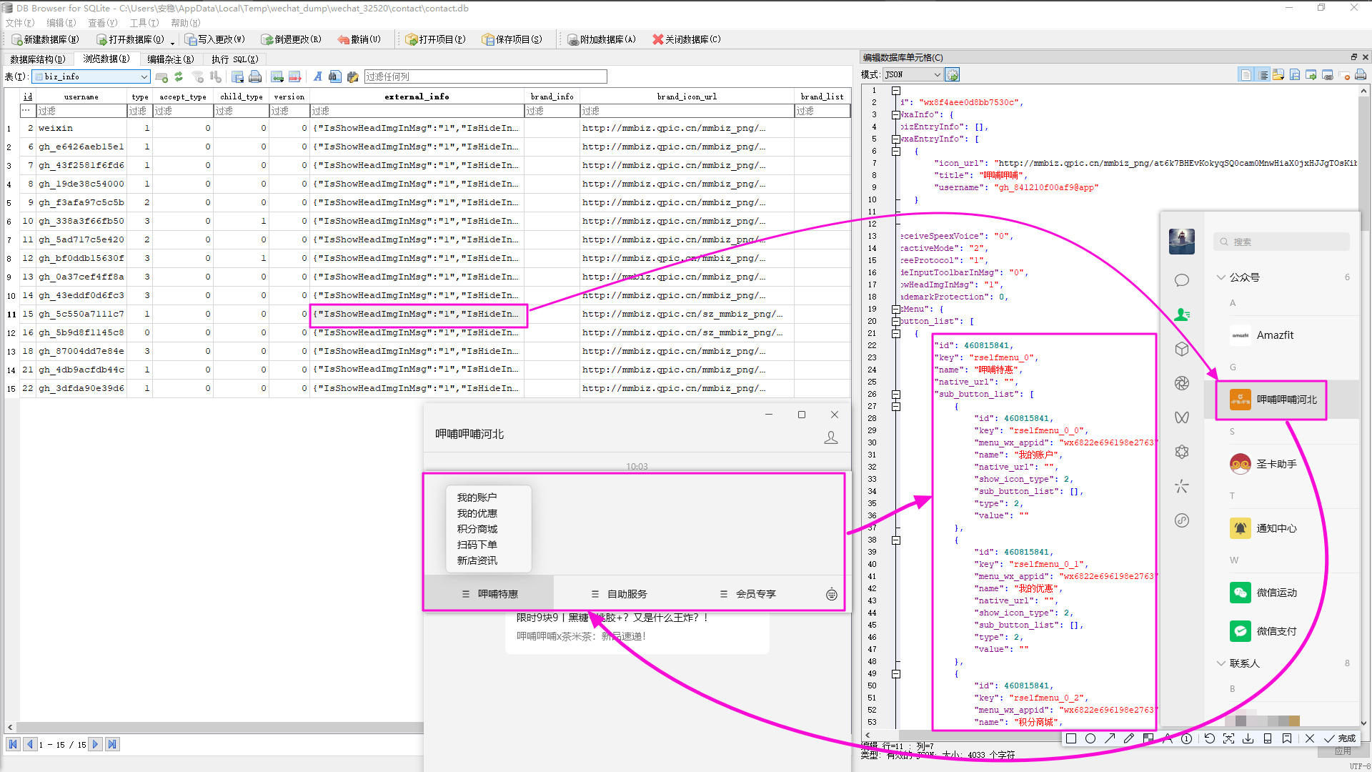
Task: Collapse the JSON fold marker on line 38
Action: (895, 540)
